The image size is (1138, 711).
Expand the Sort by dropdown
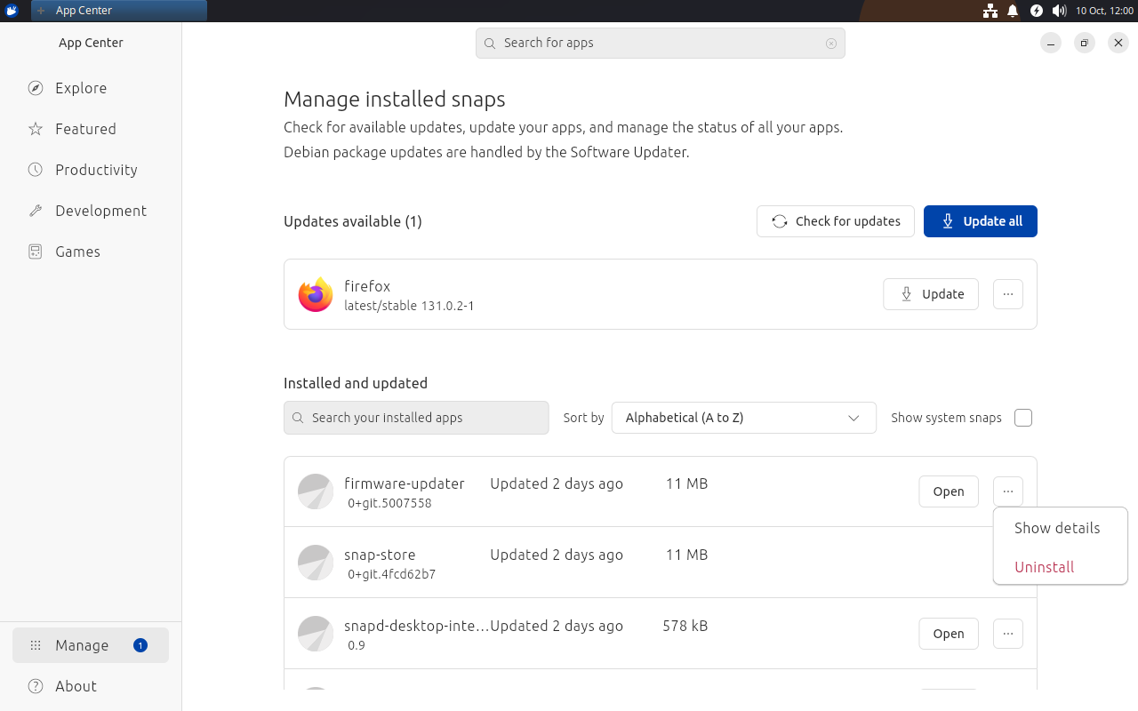tap(744, 418)
